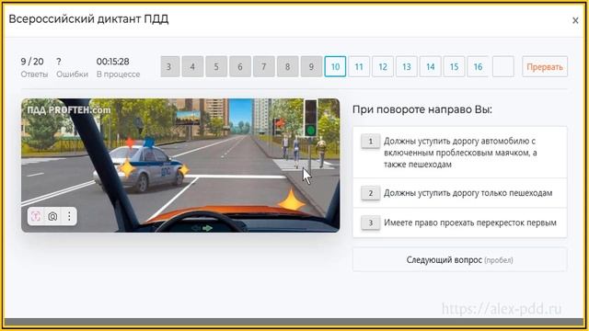The height and width of the screenshot is (331, 589).
Task: Click the Всероссийский диктант ПДД title
Action: click(x=88, y=18)
